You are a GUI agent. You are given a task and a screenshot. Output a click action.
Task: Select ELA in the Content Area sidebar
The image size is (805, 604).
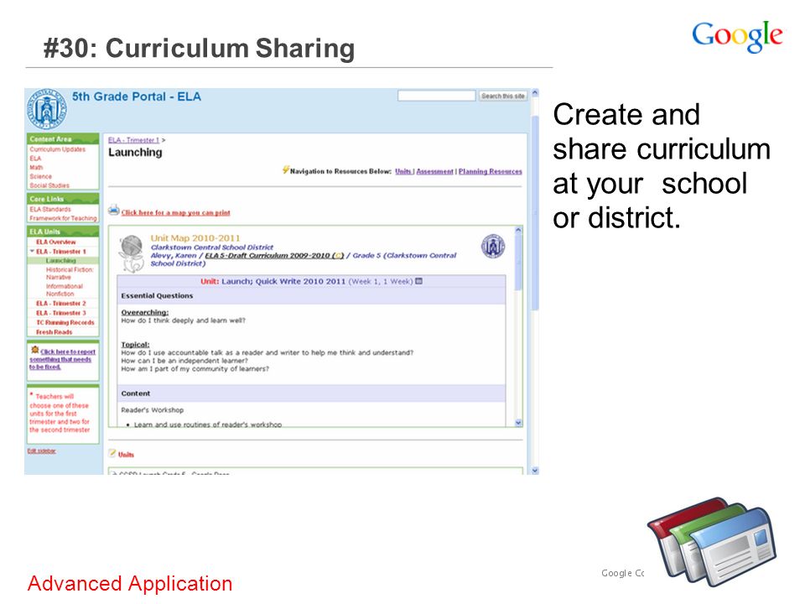click(35, 159)
